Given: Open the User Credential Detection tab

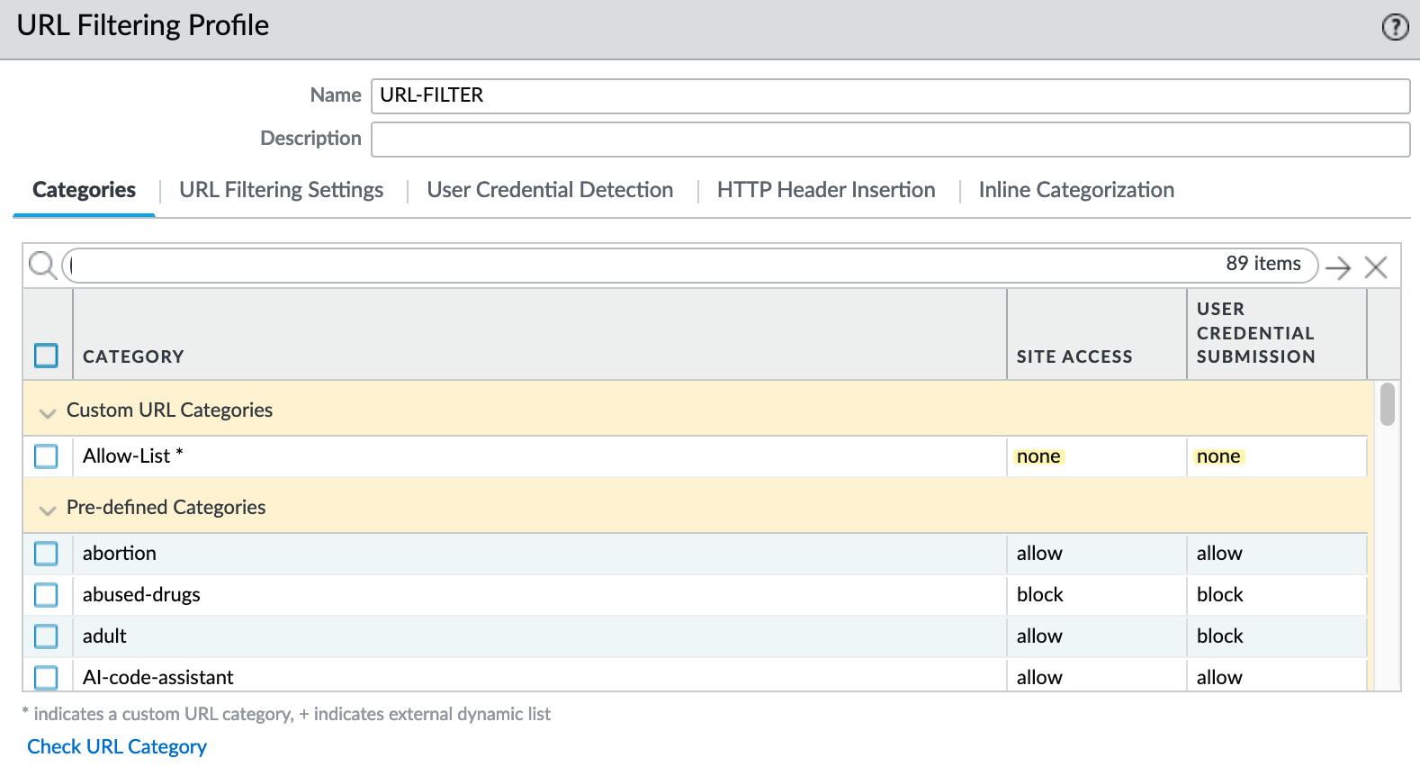Looking at the screenshot, I should [x=550, y=190].
